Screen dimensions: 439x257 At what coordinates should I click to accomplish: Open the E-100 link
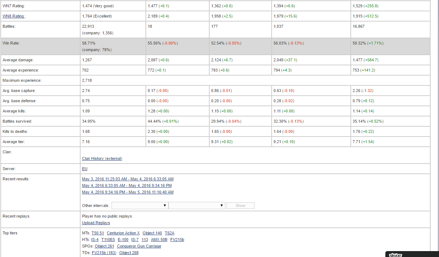click(123, 239)
